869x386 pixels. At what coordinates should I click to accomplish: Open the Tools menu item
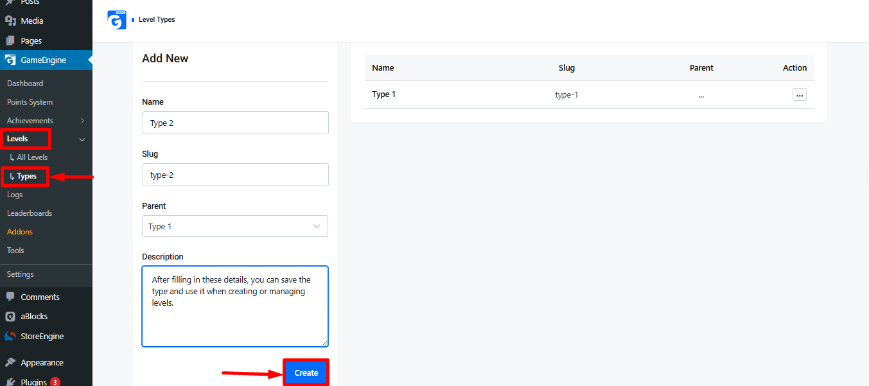[x=15, y=250]
